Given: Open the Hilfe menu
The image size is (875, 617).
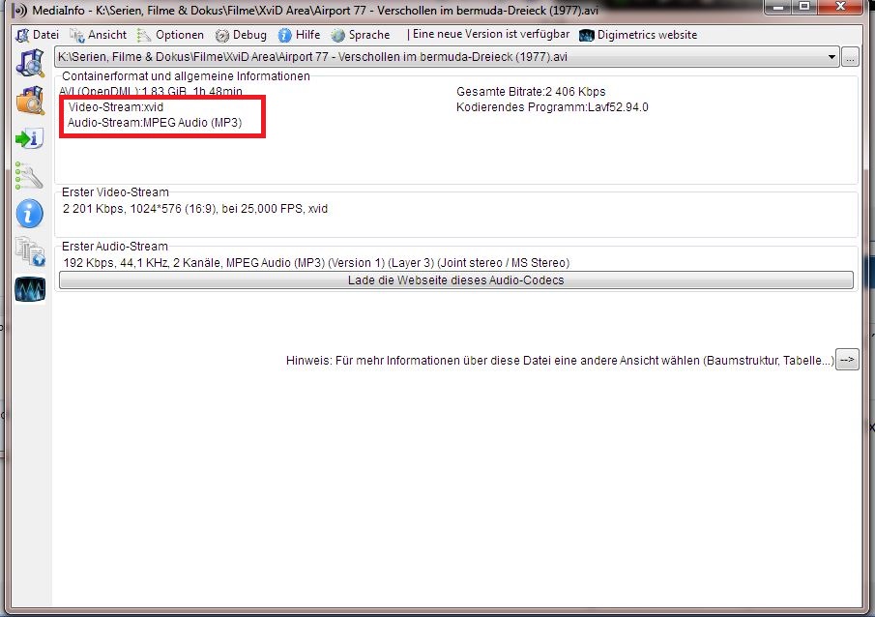Looking at the screenshot, I should [x=299, y=35].
